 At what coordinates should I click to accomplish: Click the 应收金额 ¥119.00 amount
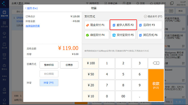pos(68,48)
